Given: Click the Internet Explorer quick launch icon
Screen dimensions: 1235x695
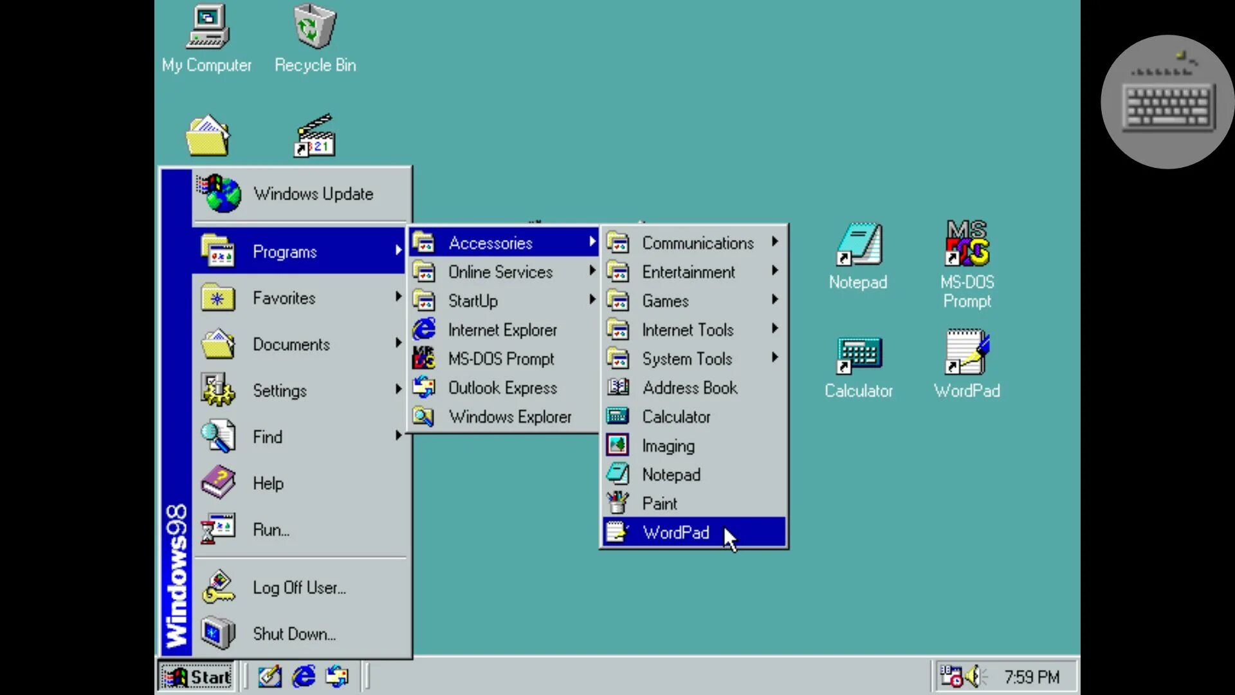Looking at the screenshot, I should (x=304, y=676).
